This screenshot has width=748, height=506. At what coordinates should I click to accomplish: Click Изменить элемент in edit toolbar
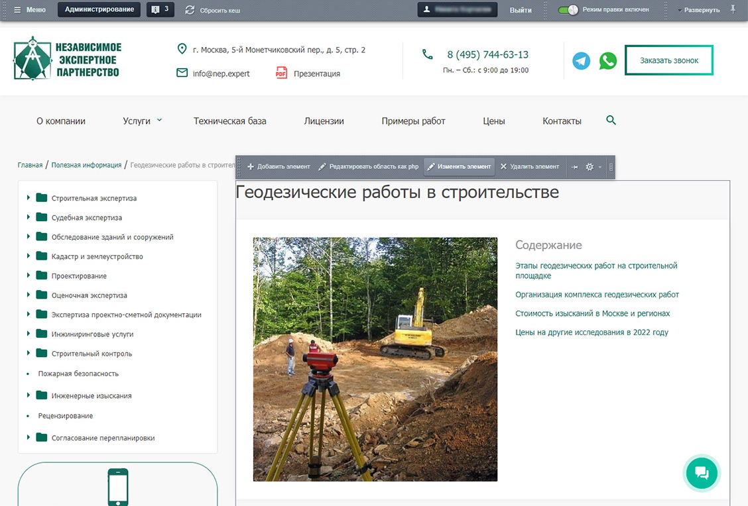[459, 167]
